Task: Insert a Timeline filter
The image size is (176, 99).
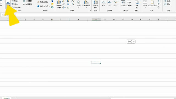Action: click(x=129, y=3)
